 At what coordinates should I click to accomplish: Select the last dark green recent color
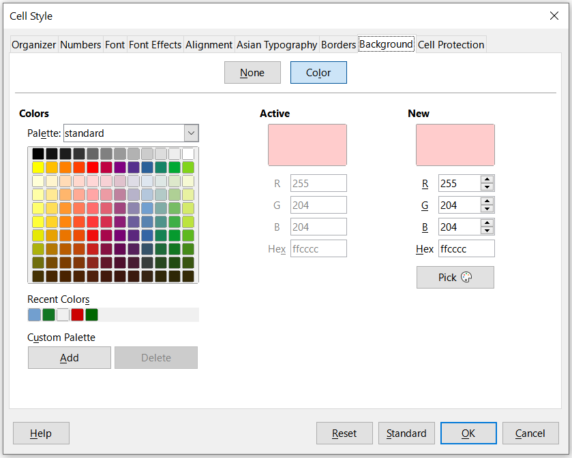[x=91, y=314]
